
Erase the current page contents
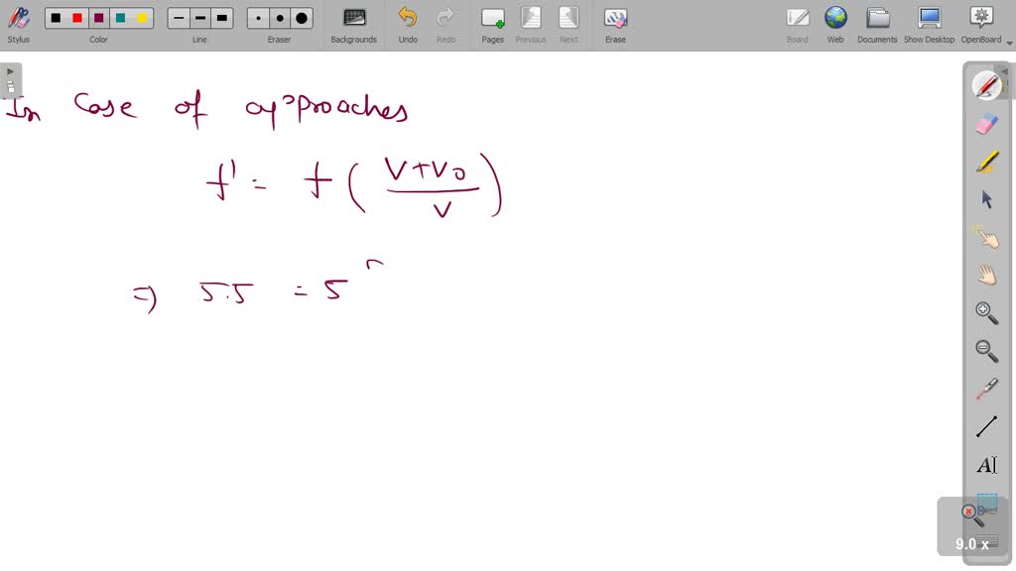pyautogui.click(x=615, y=18)
